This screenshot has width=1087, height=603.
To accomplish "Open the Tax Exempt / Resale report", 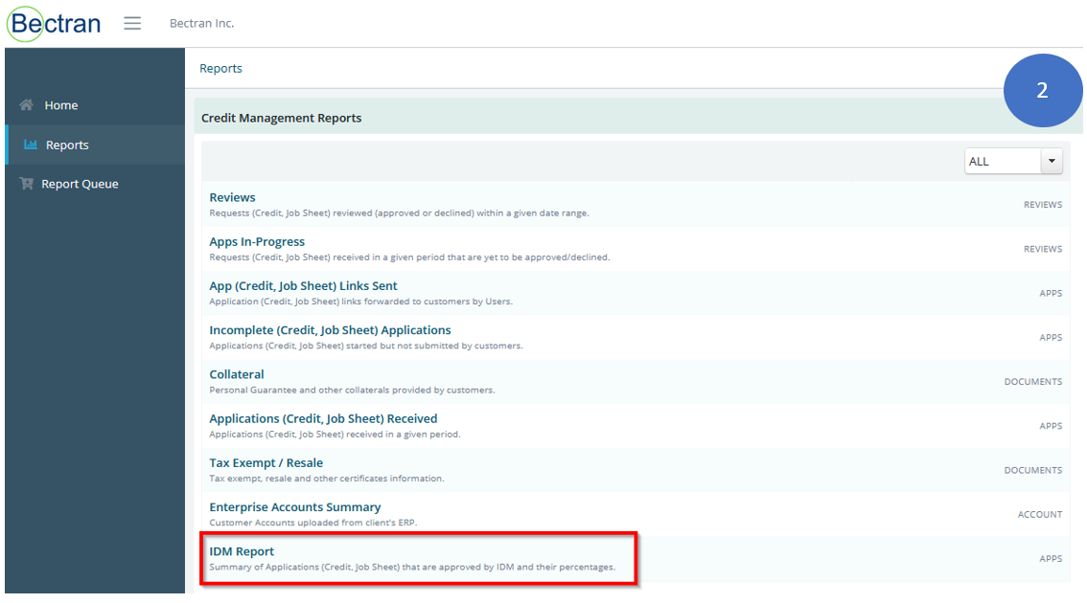I will [x=266, y=463].
